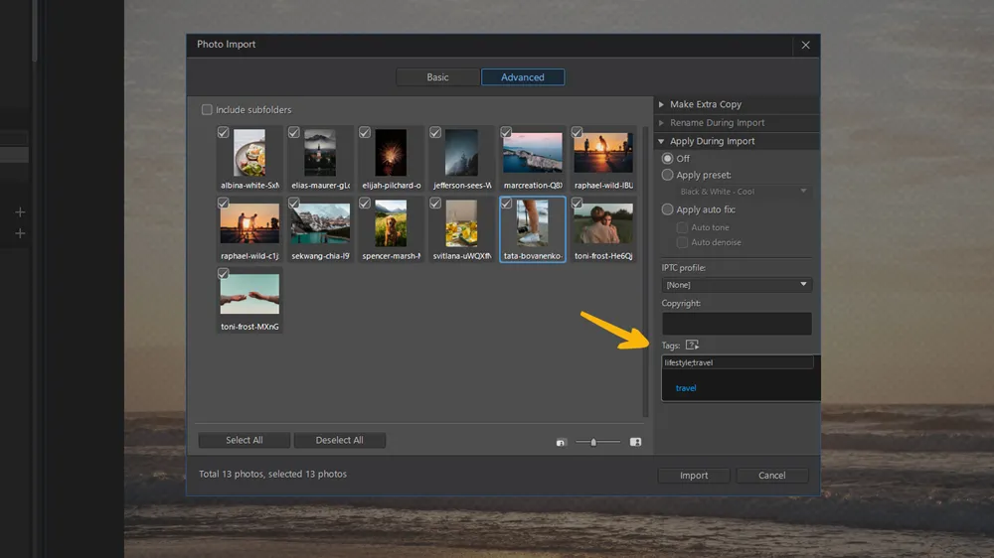Pick the travel tag suggestion
The width and height of the screenshot is (994, 558).
686,388
